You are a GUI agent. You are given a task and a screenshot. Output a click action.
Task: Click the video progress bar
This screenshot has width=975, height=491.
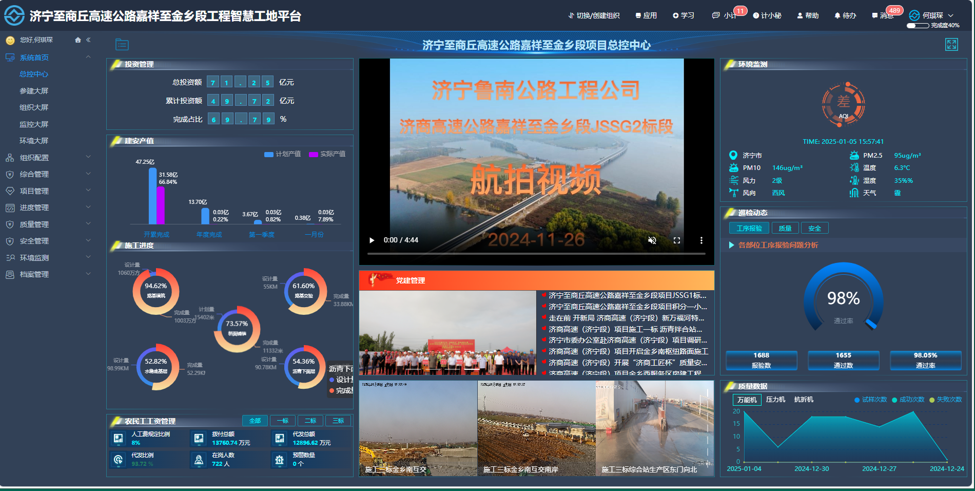point(536,254)
